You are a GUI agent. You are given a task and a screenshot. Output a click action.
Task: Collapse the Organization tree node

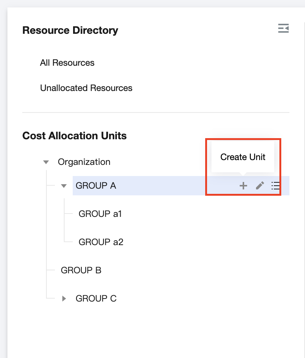[46, 162]
